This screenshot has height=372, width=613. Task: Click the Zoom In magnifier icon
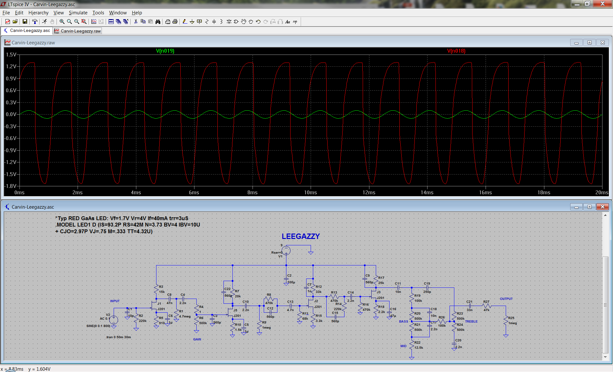click(x=62, y=22)
